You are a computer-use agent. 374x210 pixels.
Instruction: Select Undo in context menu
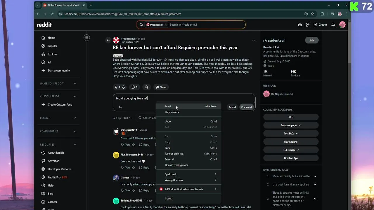click(188, 121)
